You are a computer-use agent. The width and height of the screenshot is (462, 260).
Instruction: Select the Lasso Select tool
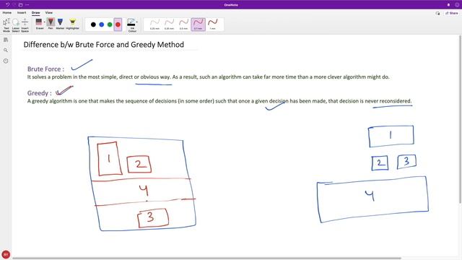click(16, 25)
